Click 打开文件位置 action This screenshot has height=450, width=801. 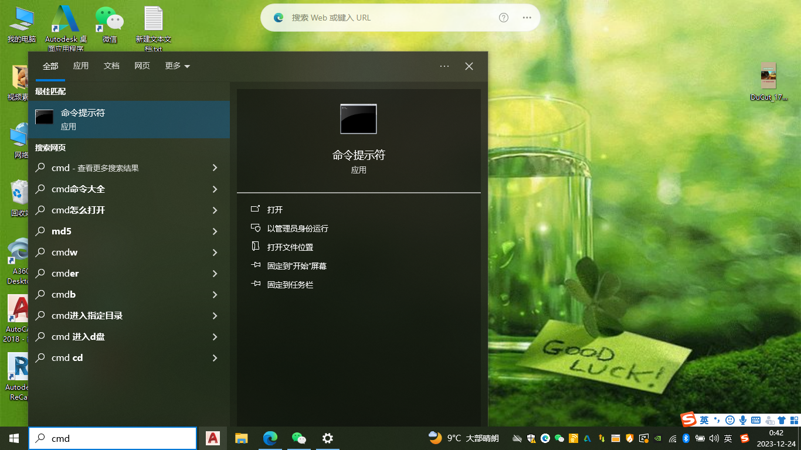pos(290,247)
